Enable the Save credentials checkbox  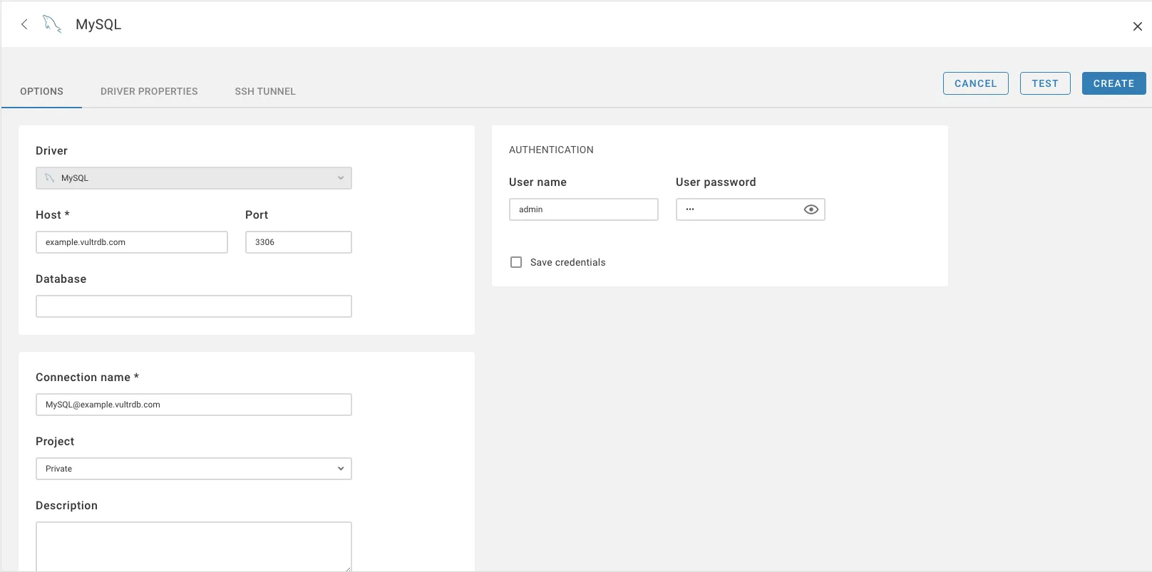[516, 262]
